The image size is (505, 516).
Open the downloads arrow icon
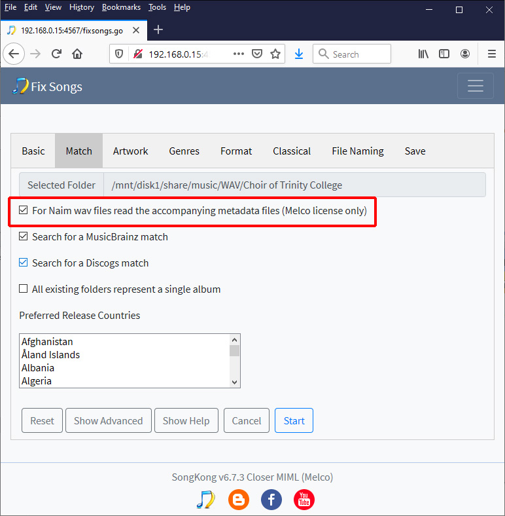299,54
